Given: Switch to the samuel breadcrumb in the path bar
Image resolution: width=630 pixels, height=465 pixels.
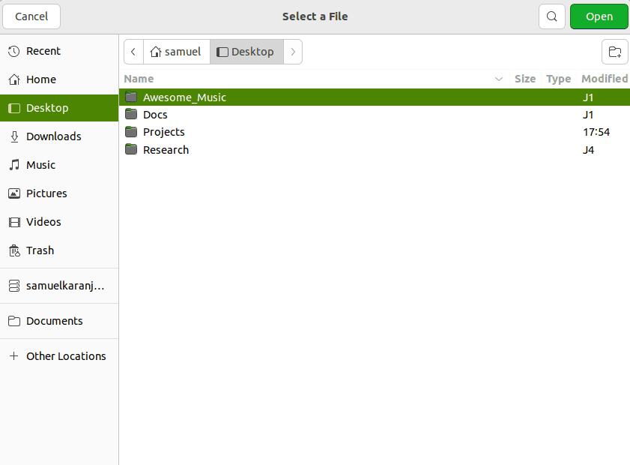Looking at the screenshot, I should (177, 51).
